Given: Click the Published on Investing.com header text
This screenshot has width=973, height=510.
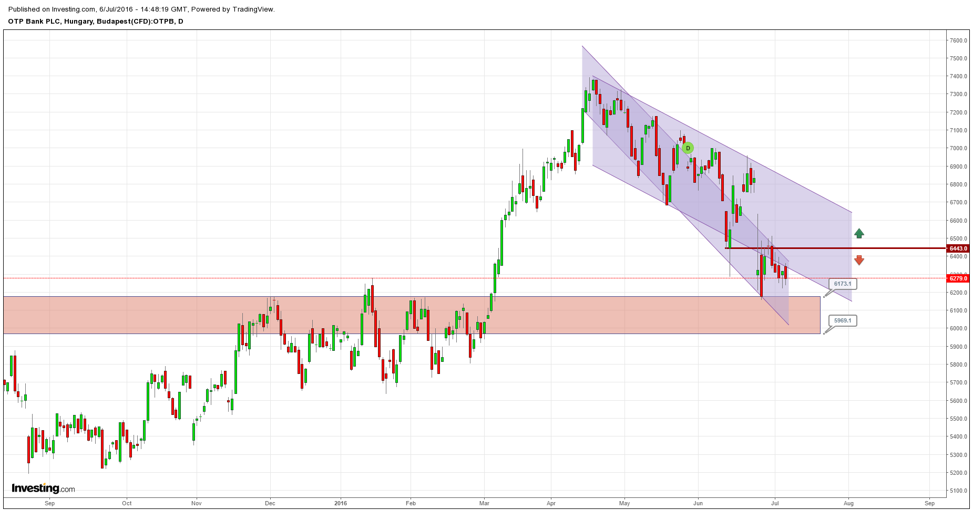Looking at the screenshot, I should (141, 9).
